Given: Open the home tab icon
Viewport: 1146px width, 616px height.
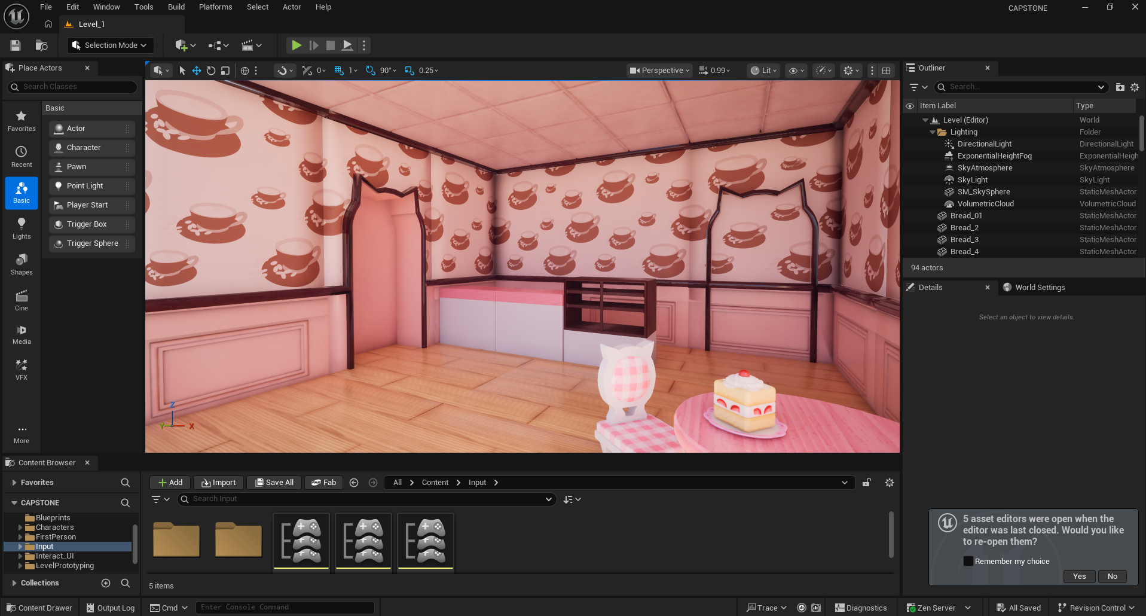Looking at the screenshot, I should [48, 25].
